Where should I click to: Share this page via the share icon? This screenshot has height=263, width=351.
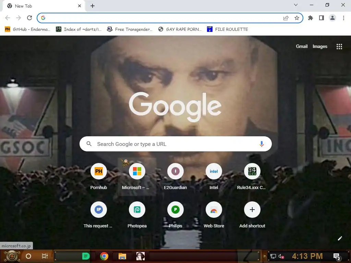(x=286, y=18)
